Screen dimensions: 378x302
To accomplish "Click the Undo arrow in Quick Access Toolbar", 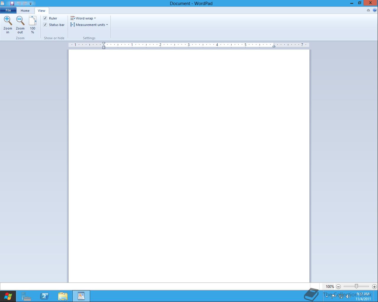I will (x=19, y=4).
